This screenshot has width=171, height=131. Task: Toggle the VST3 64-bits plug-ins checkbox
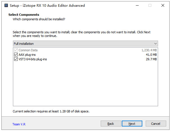tap(16, 59)
